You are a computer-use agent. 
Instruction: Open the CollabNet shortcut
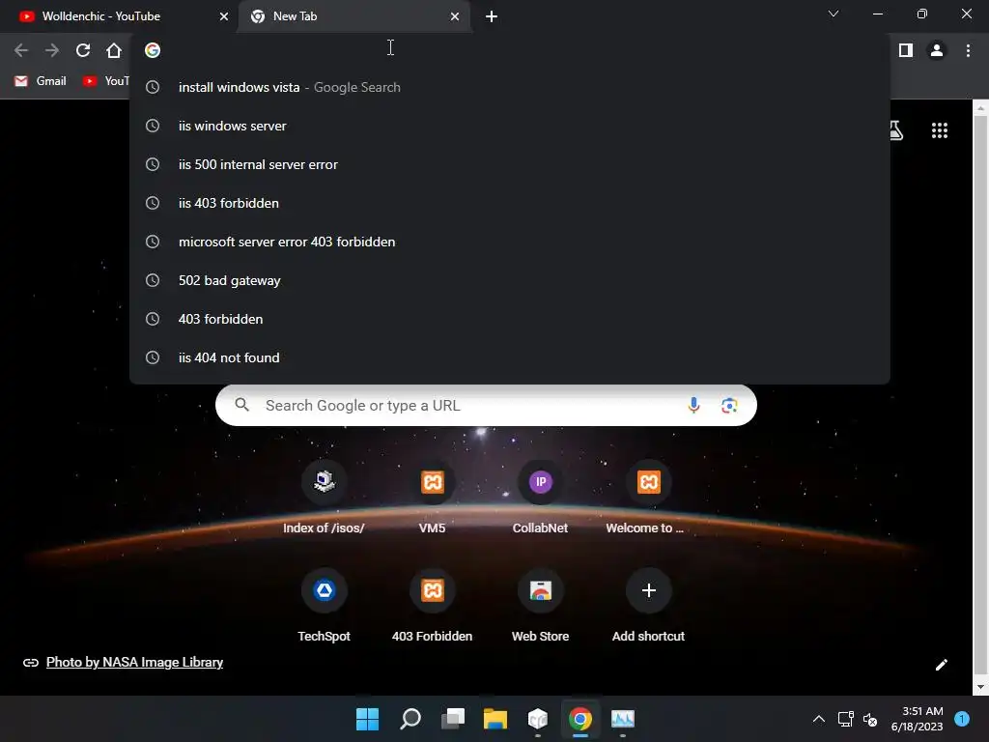[x=541, y=499]
